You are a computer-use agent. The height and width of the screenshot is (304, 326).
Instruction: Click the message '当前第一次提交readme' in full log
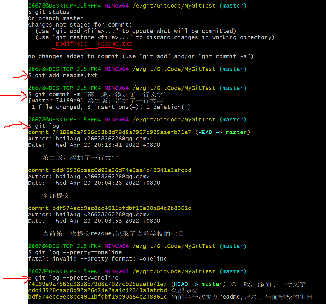pos(113,234)
